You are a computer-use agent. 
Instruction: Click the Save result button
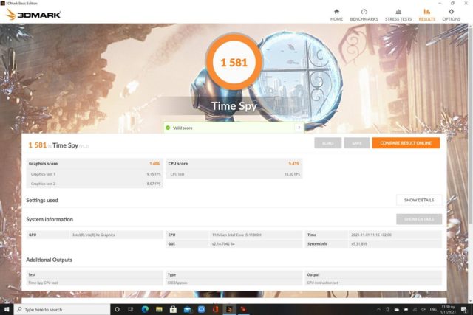(x=356, y=143)
